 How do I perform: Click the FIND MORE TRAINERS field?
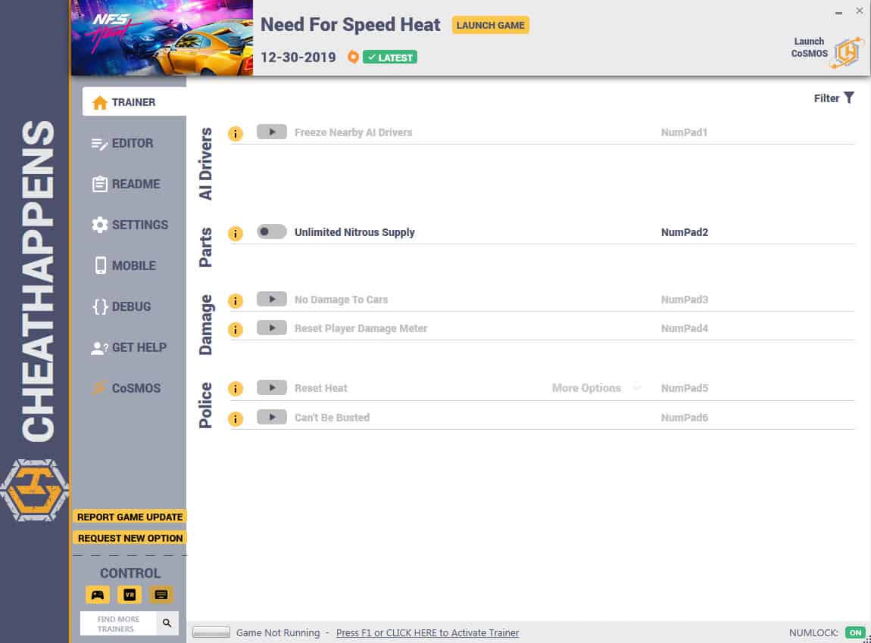point(118,623)
